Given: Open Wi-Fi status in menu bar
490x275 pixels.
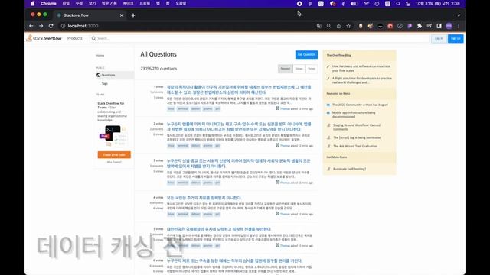Looking at the screenshot, I should tap(366, 4).
